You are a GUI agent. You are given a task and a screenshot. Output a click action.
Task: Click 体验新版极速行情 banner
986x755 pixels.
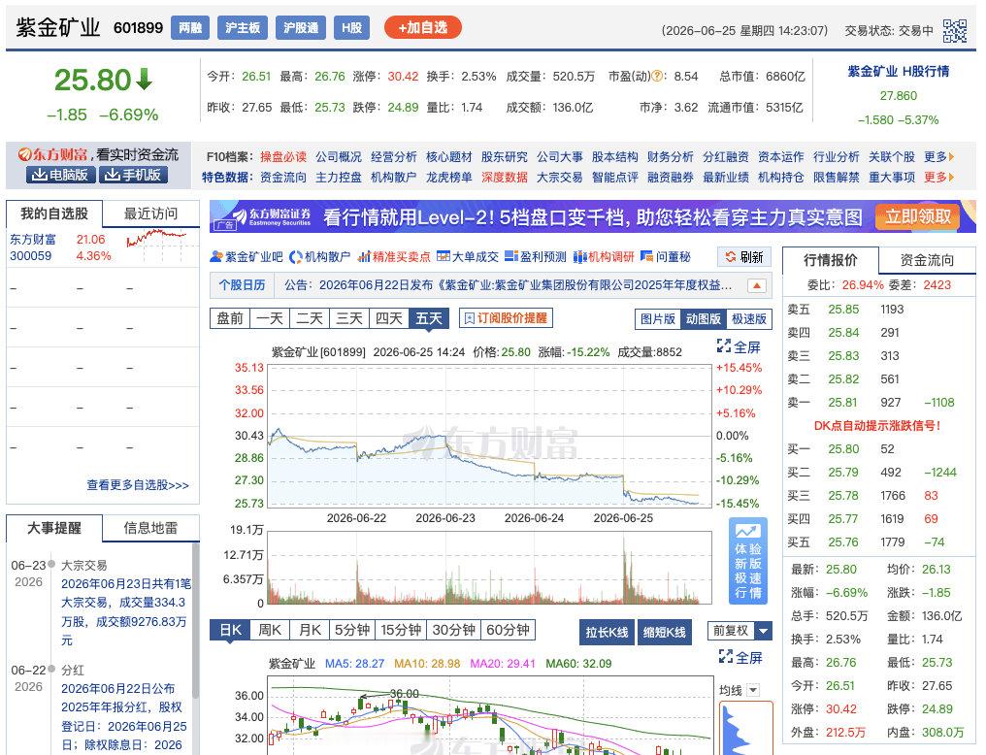pos(747,561)
